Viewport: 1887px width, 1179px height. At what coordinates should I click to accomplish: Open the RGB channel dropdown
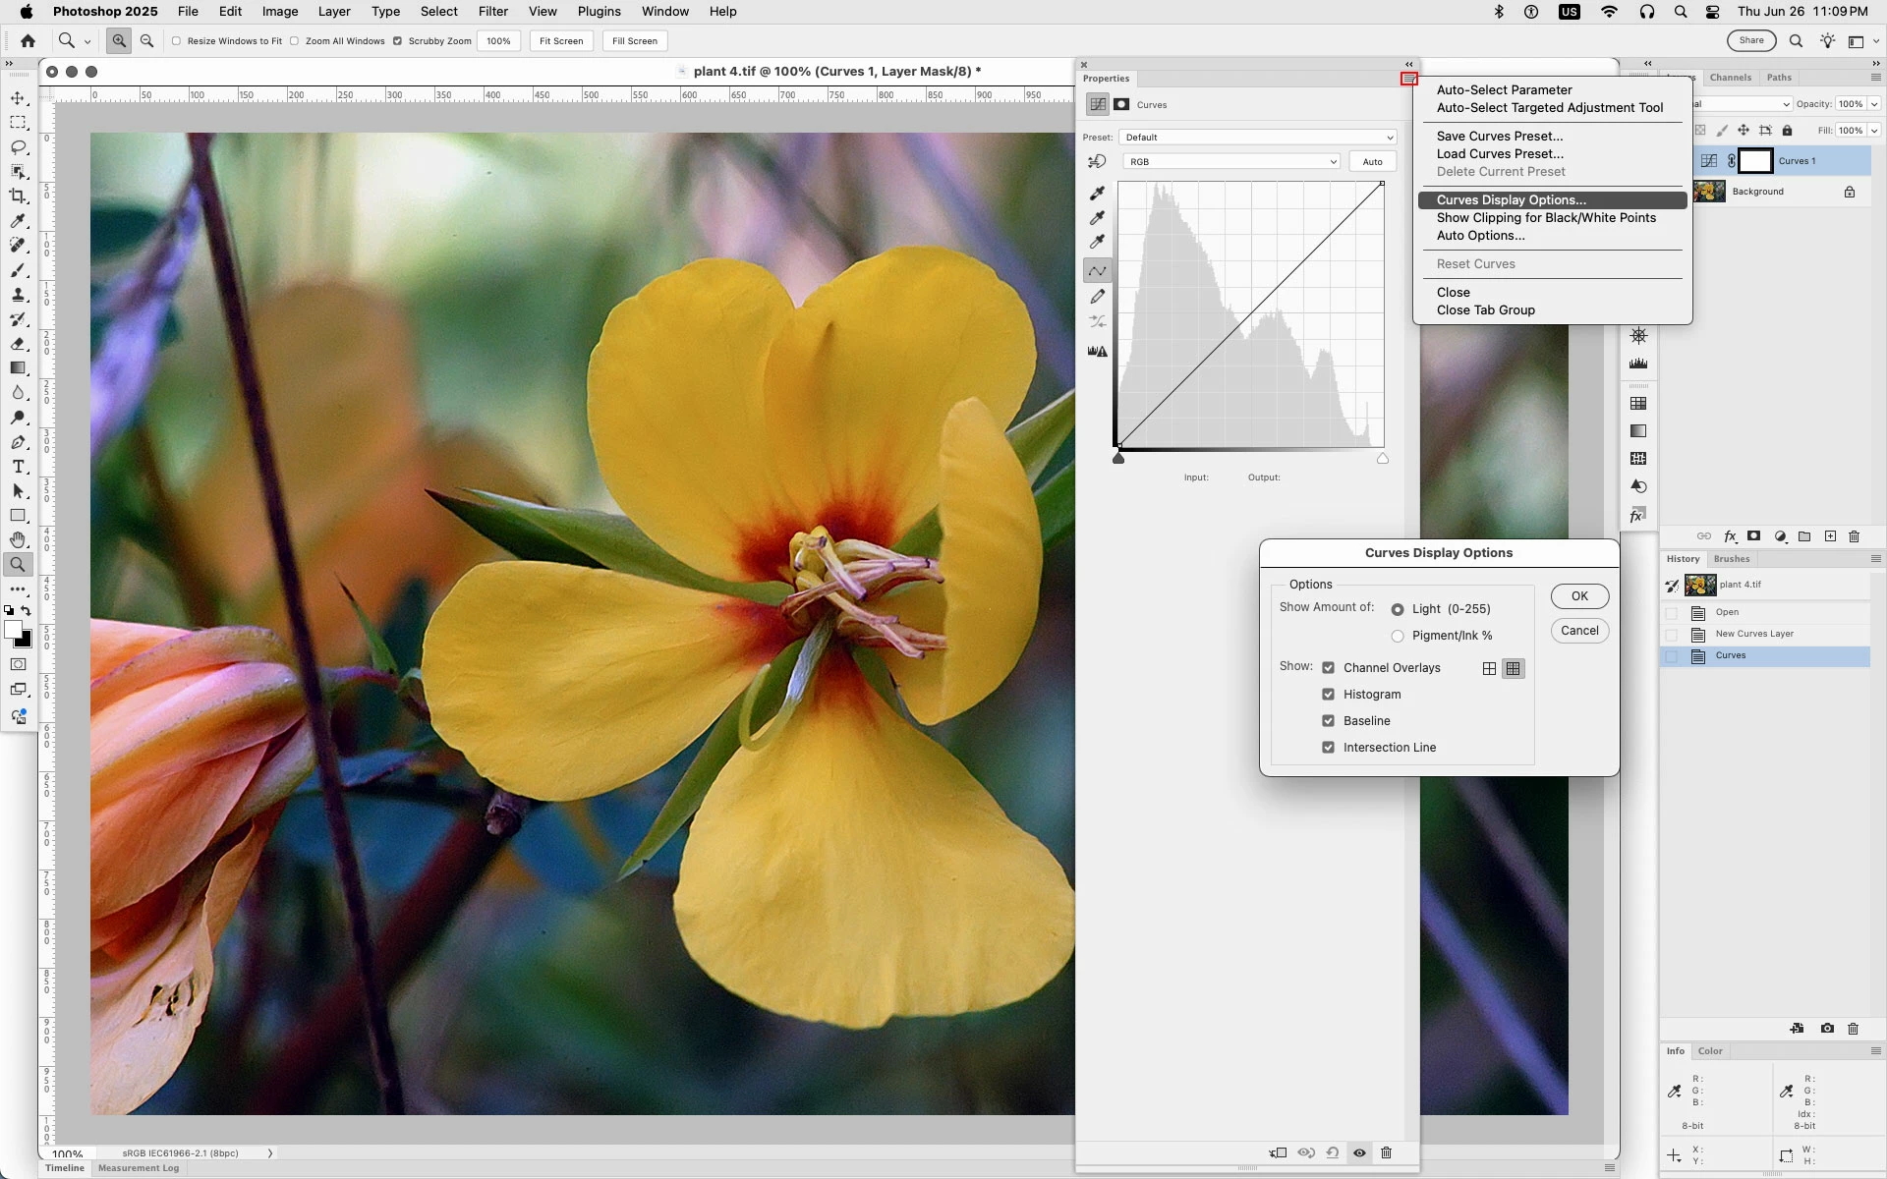1231,162
